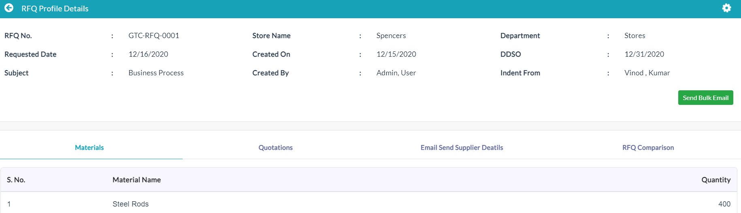Click the DDSO date 12/31/2020

pos(644,54)
